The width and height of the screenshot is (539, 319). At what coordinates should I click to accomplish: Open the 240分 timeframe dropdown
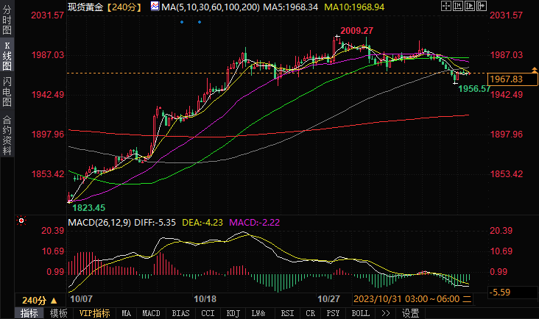coord(40,301)
